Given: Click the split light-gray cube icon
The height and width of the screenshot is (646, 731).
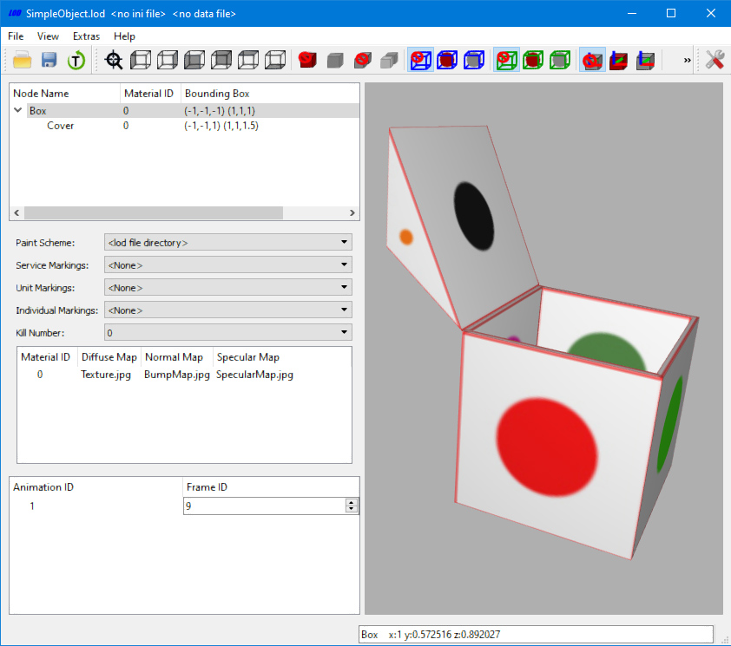Looking at the screenshot, I should [389, 60].
